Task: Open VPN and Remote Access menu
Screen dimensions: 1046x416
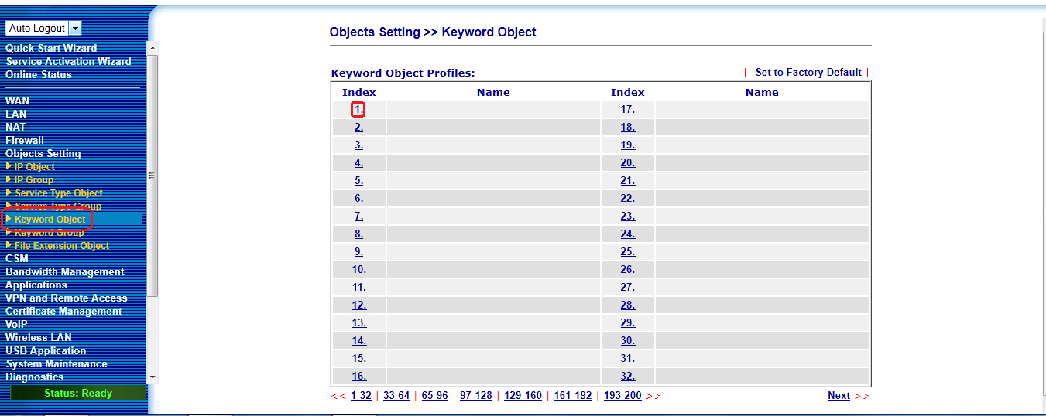Action: (66, 298)
